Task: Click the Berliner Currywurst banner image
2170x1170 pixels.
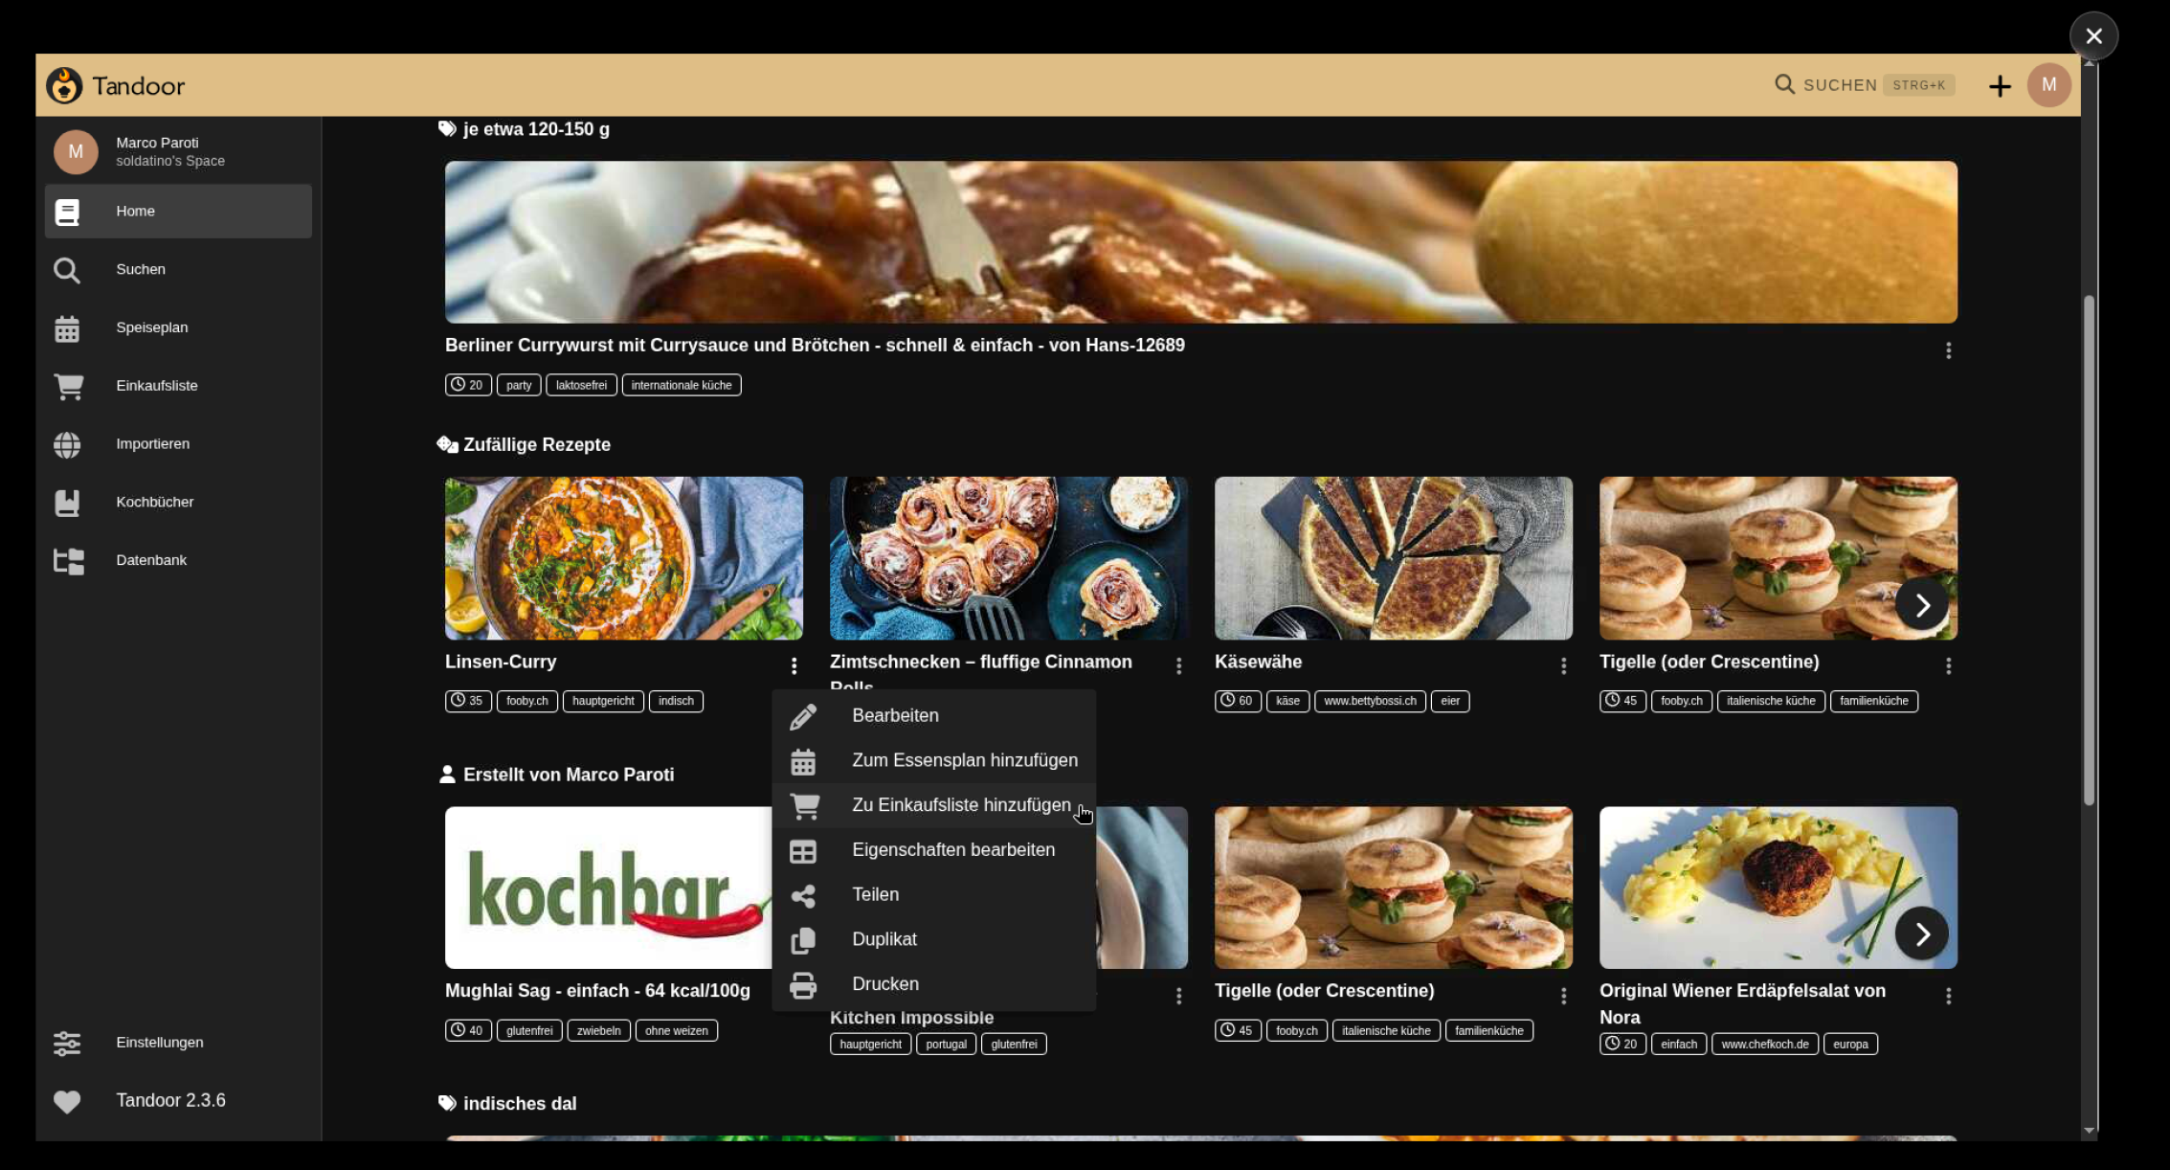Action: [1201, 242]
